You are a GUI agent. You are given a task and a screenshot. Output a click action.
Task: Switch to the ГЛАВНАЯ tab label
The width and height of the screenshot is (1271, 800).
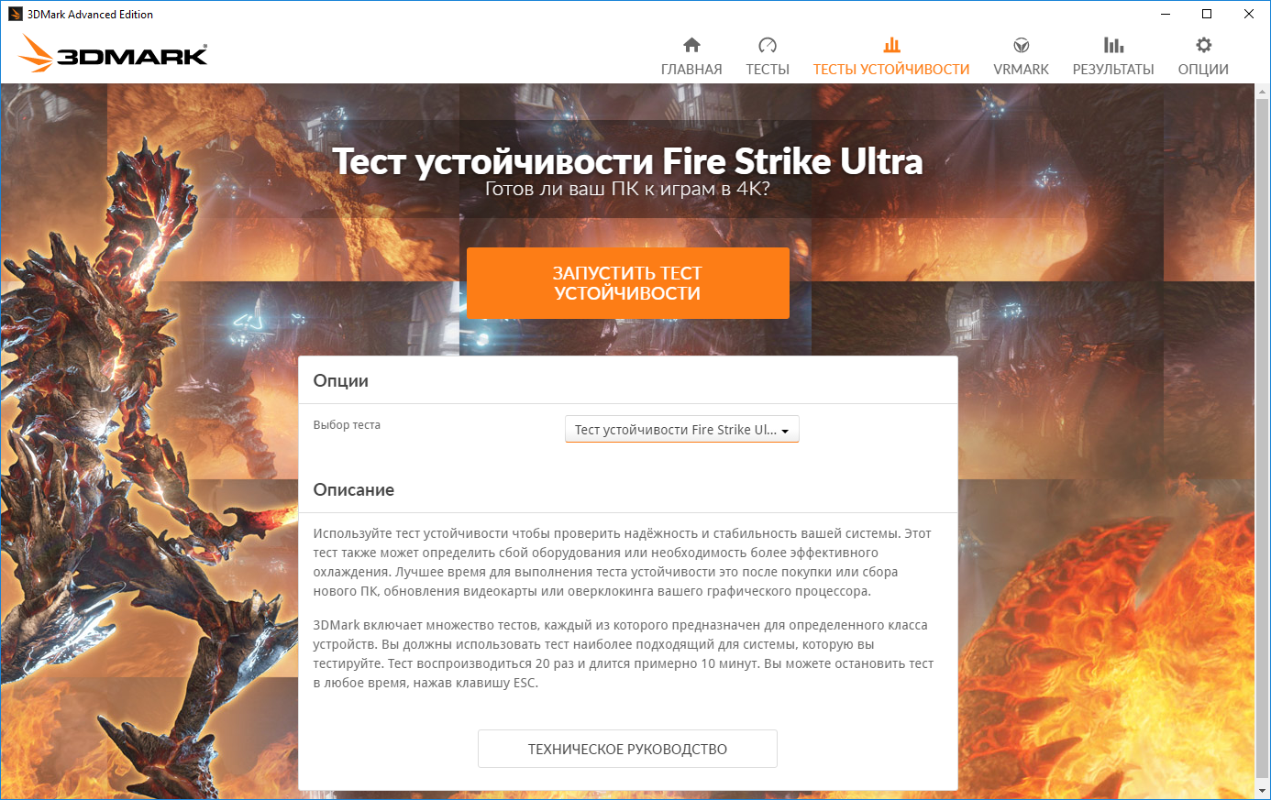(x=691, y=70)
